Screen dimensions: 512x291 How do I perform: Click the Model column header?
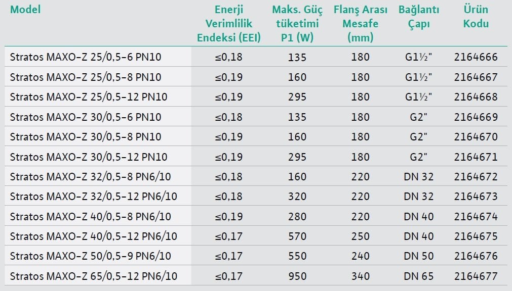tap(25, 10)
